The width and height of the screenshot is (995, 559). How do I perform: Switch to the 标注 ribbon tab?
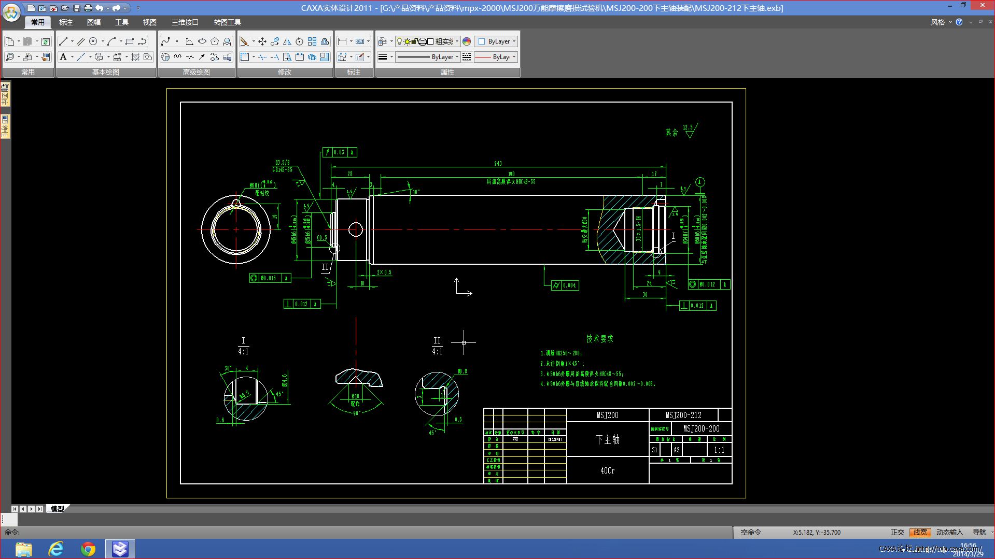pyautogui.click(x=66, y=22)
